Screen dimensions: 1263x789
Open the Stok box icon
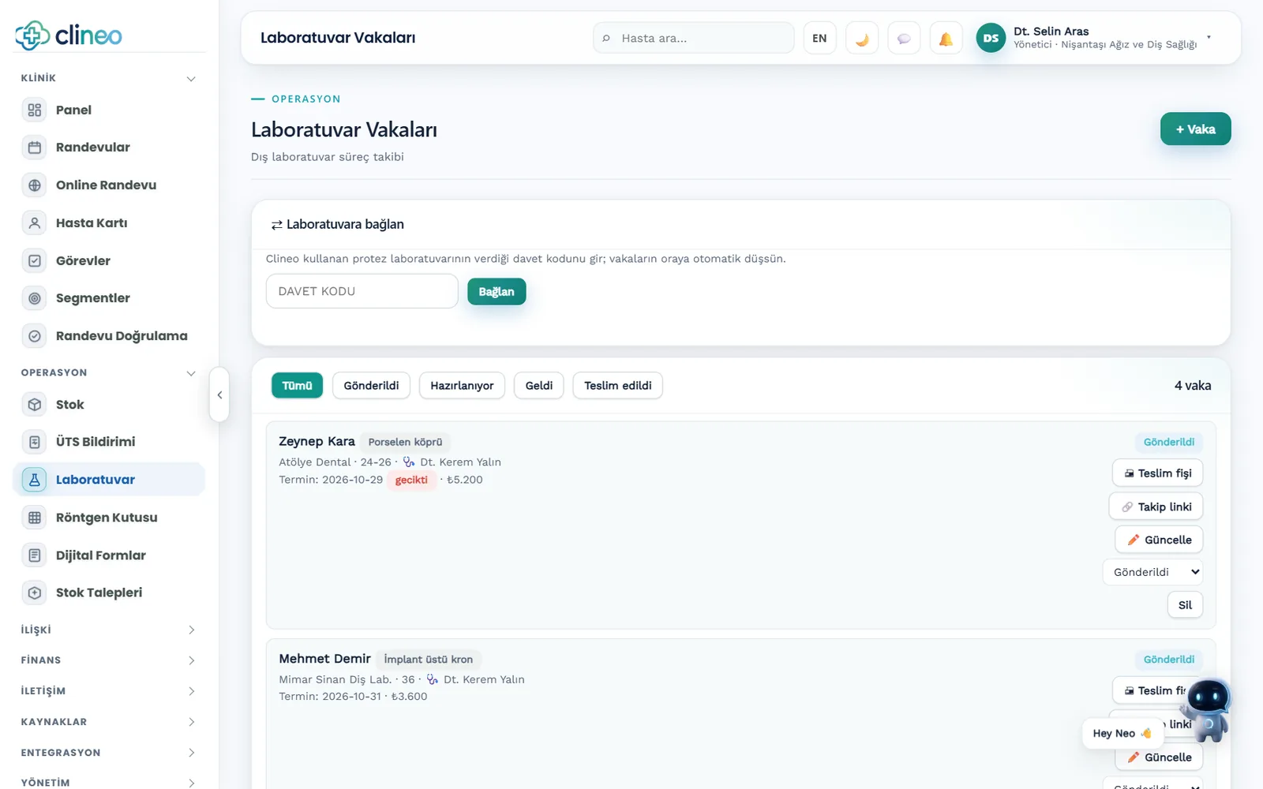click(x=35, y=404)
